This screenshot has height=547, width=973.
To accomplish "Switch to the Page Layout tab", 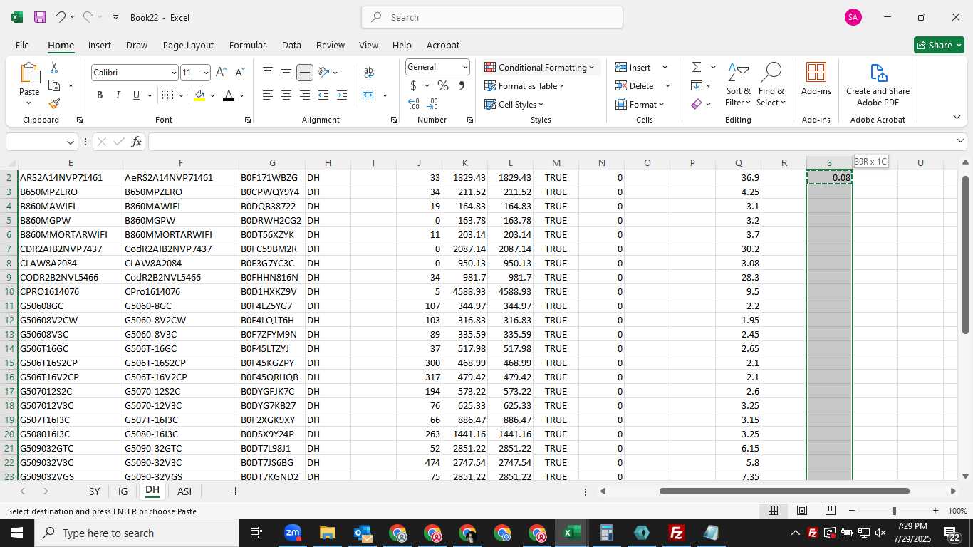I will [188, 45].
